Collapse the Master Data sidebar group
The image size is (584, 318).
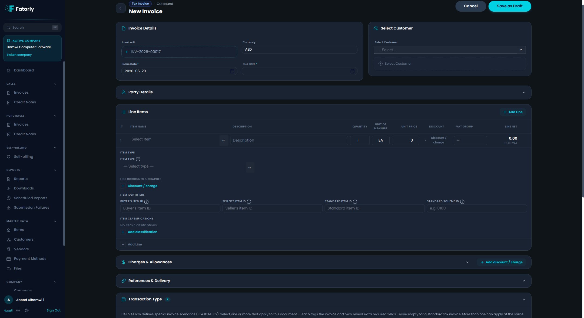(x=55, y=221)
